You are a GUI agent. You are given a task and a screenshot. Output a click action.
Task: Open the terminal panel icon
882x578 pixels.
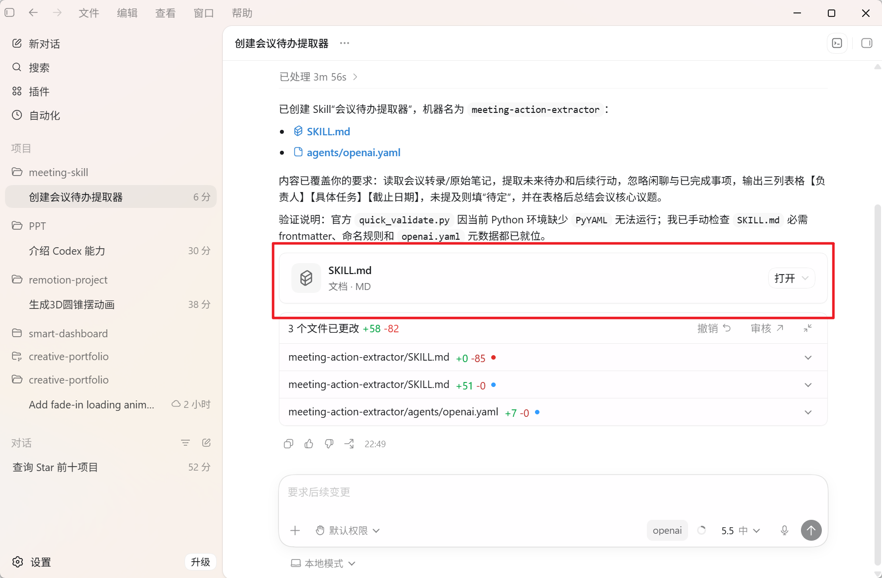point(837,43)
